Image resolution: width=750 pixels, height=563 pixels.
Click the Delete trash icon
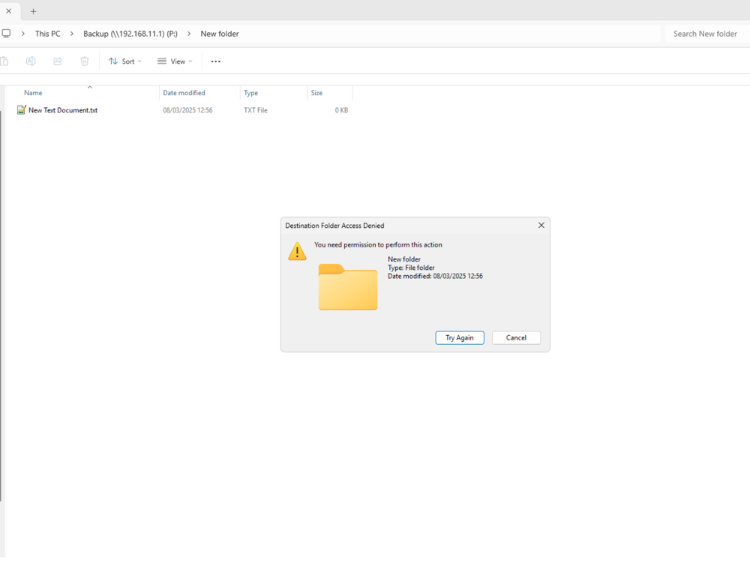click(x=85, y=61)
